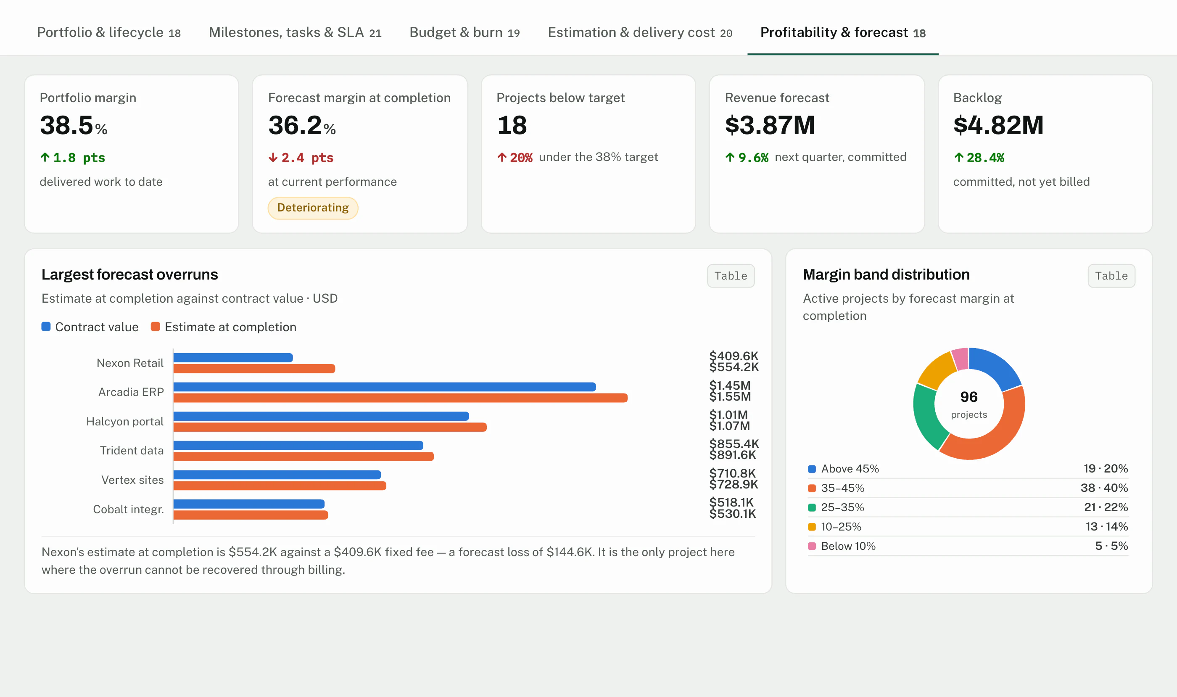
Task: Click the blue Contract value legend swatch
Action: pyautogui.click(x=46, y=326)
